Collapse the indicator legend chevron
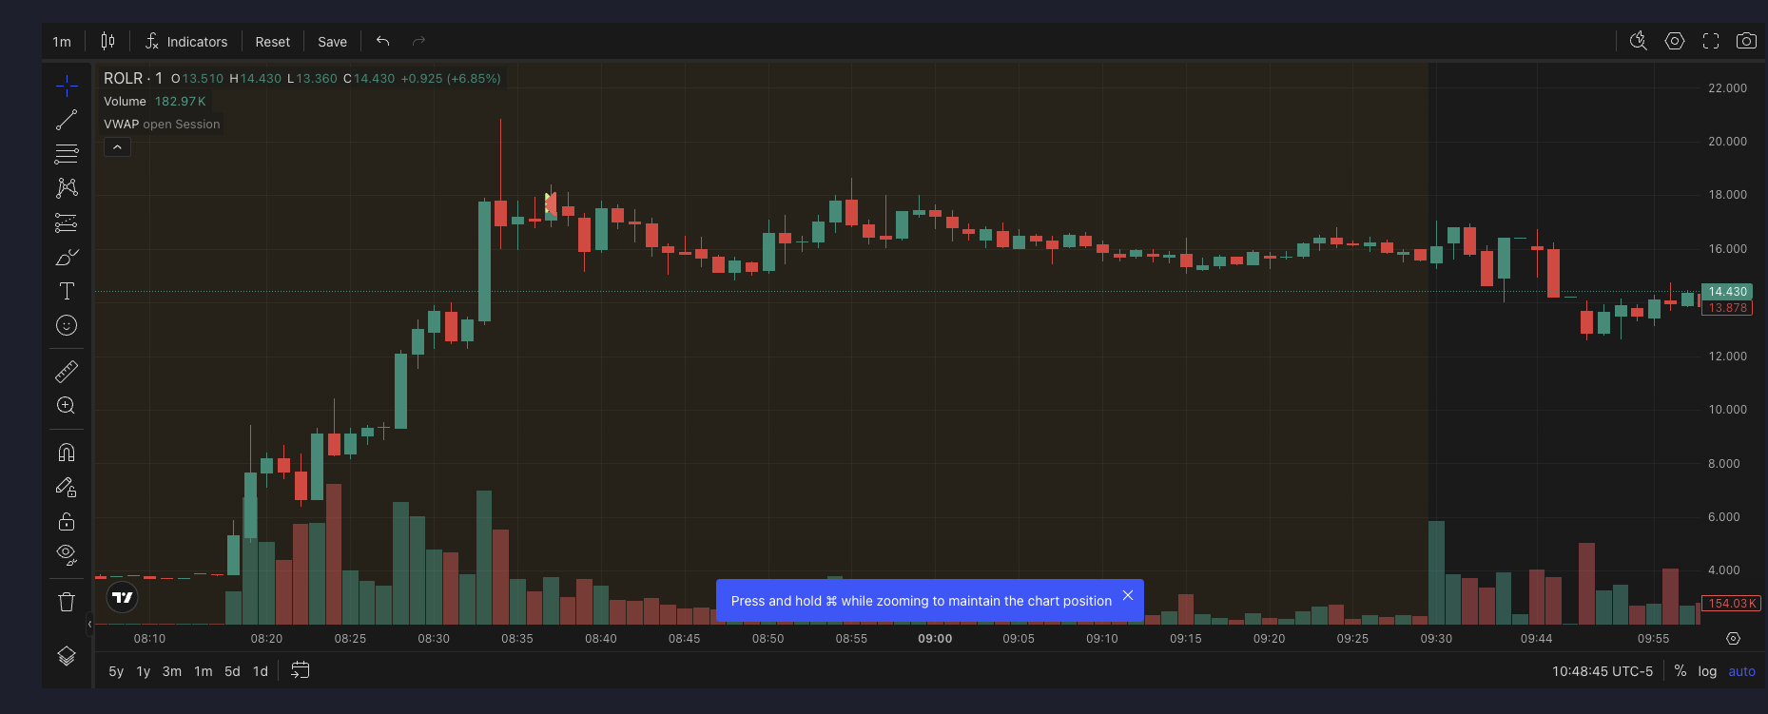Image resolution: width=1768 pixels, height=714 pixels. [117, 147]
